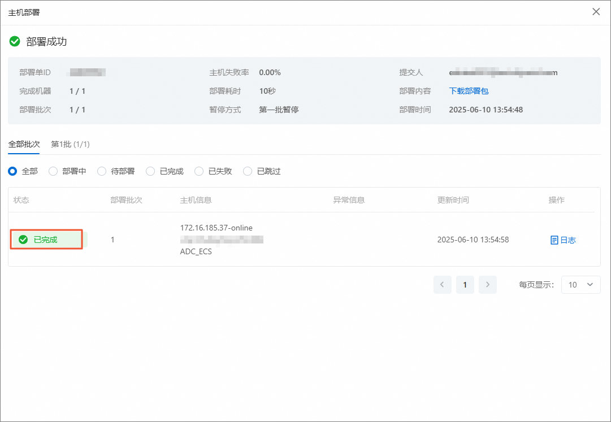Click the ADC_ECS host label

pyautogui.click(x=196, y=251)
